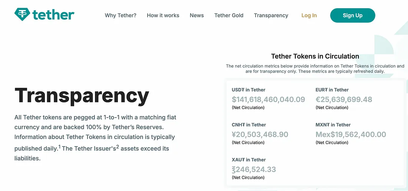Click the Tether Tokens in Circulation heading
Screen dimensions: 408x191
pyautogui.click(x=315, y=56)
